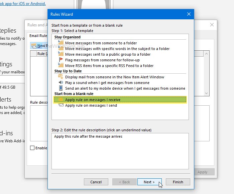Close the Rules and Alerts window
Viewport: 234px width, 194px height.
click(212, 25)
